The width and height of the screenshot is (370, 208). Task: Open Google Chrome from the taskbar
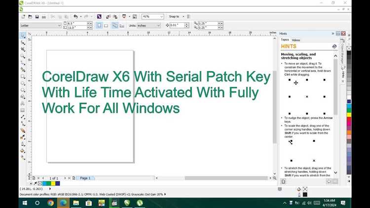pos(50,203)
